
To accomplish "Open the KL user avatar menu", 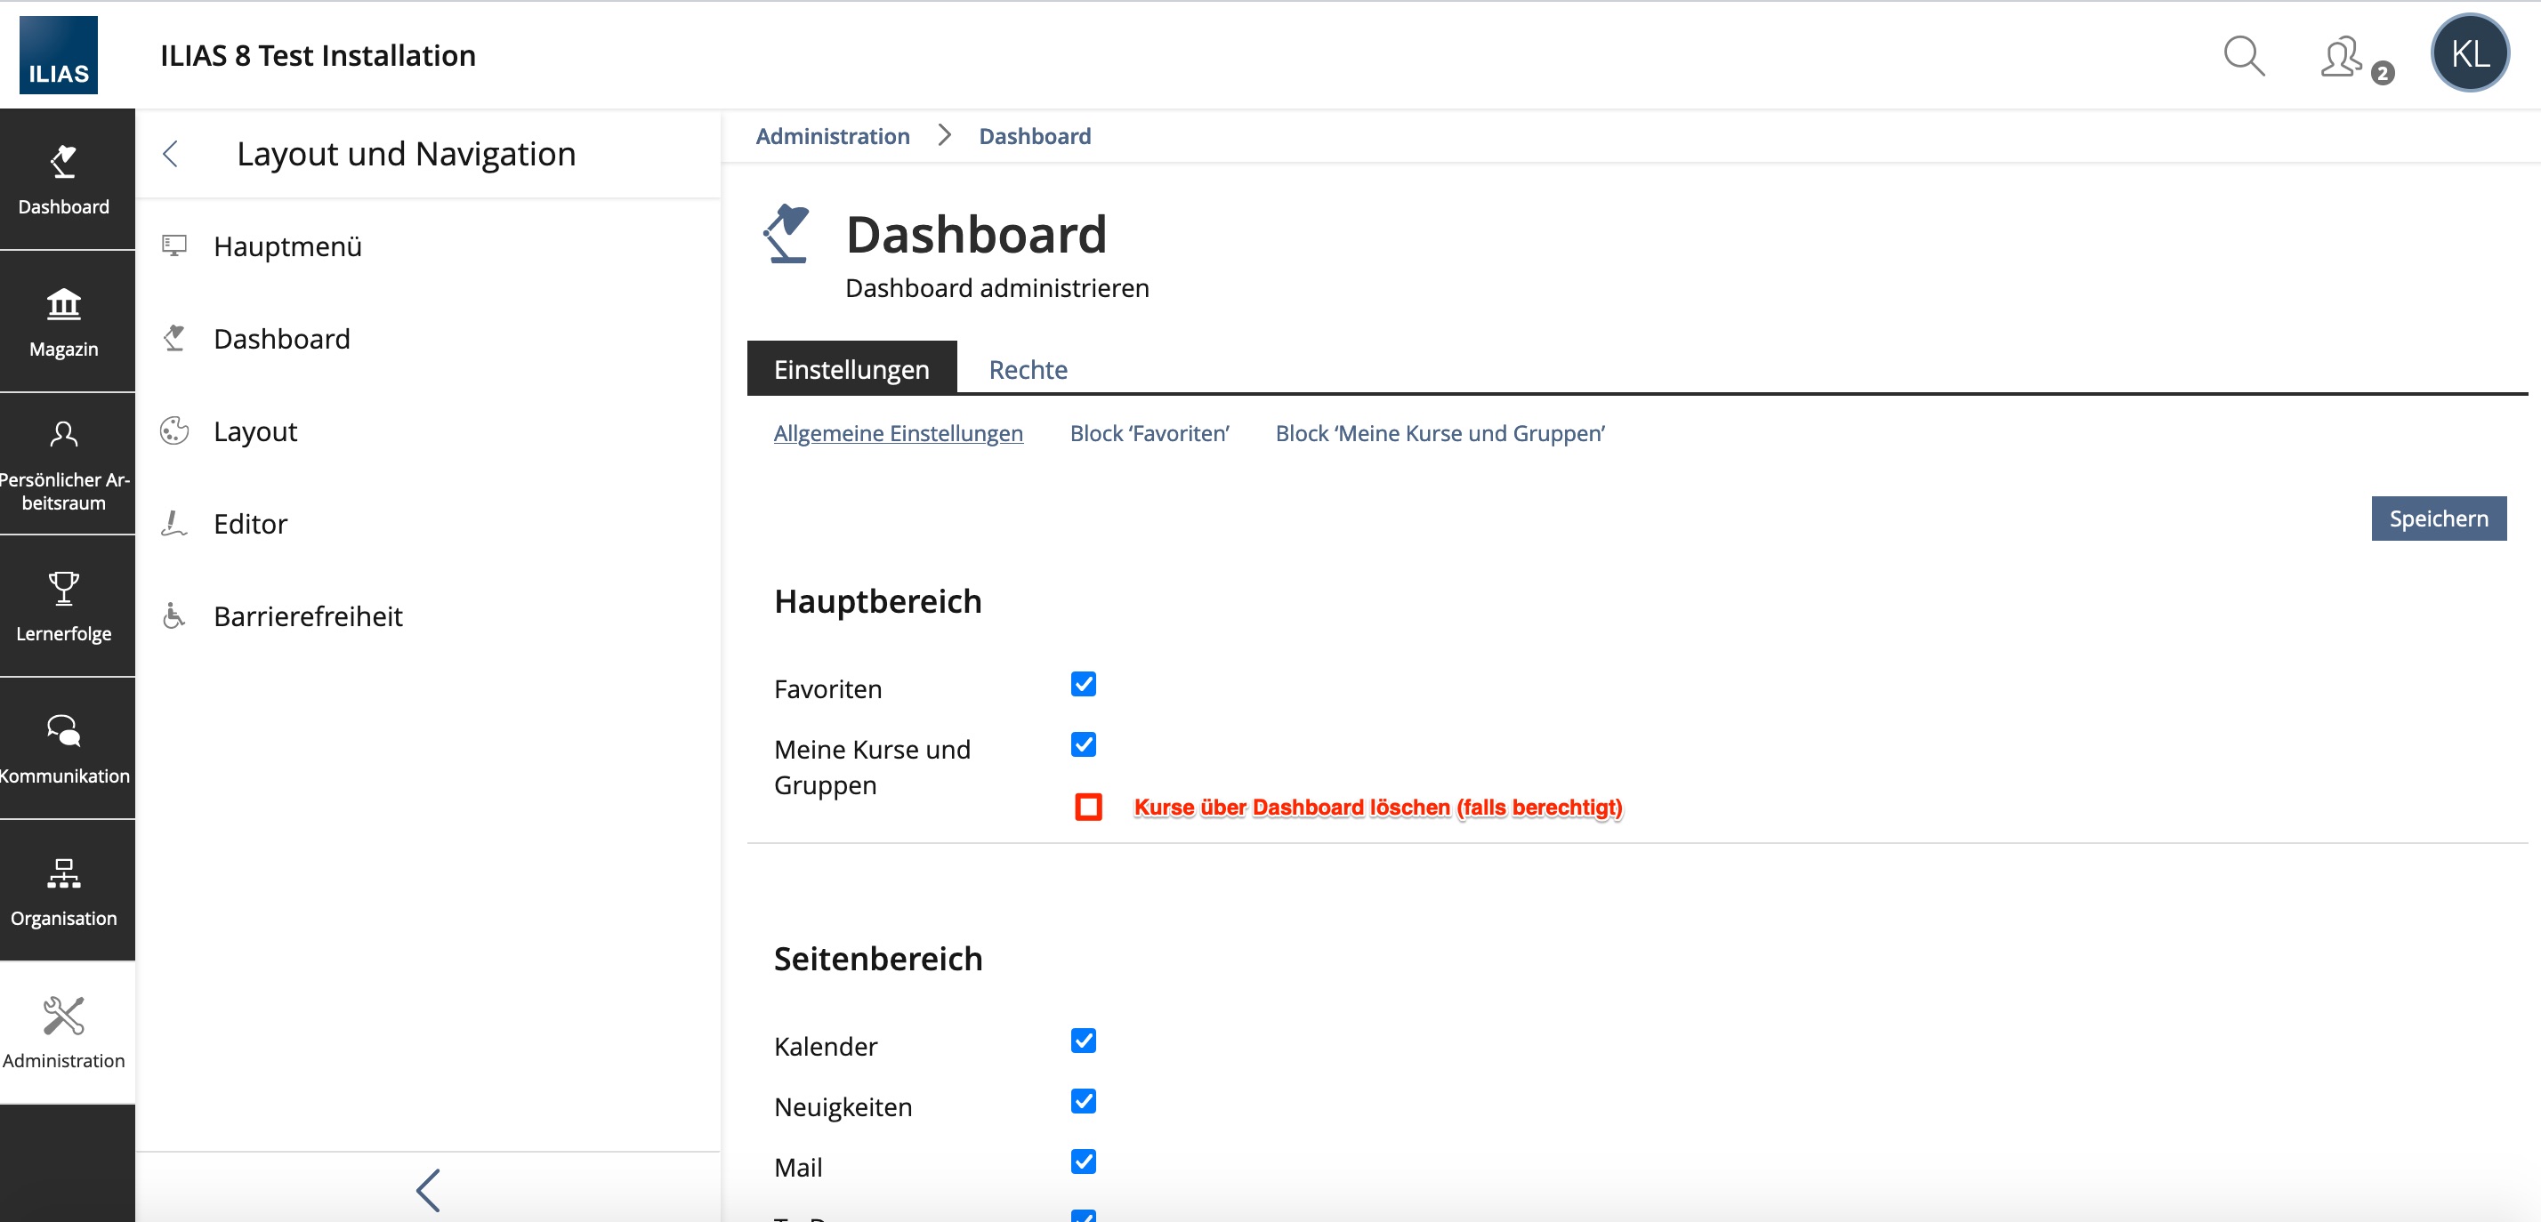I will click(x=2469, y=54).
